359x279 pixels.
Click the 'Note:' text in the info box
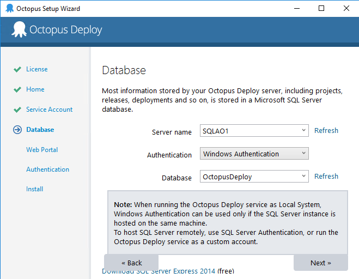click(x=123, y=204)
